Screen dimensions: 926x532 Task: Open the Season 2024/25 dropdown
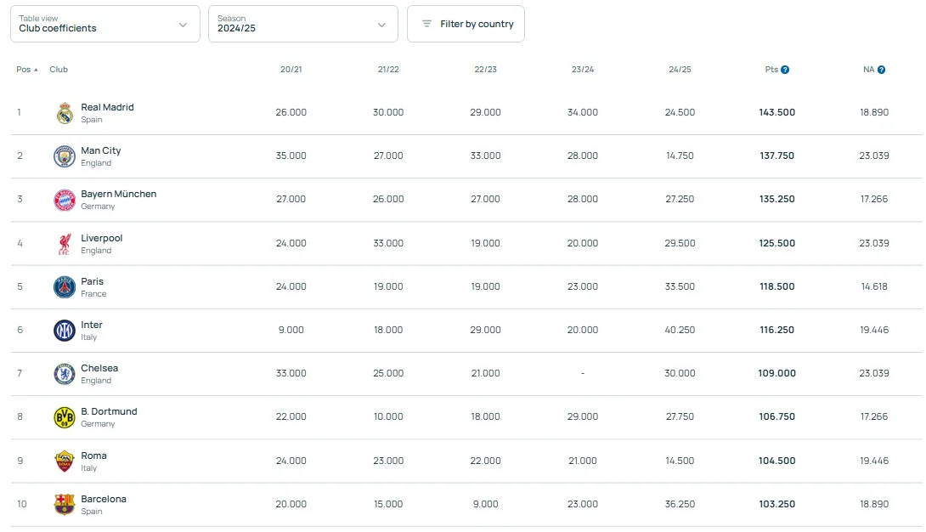[x=302, y=24]
